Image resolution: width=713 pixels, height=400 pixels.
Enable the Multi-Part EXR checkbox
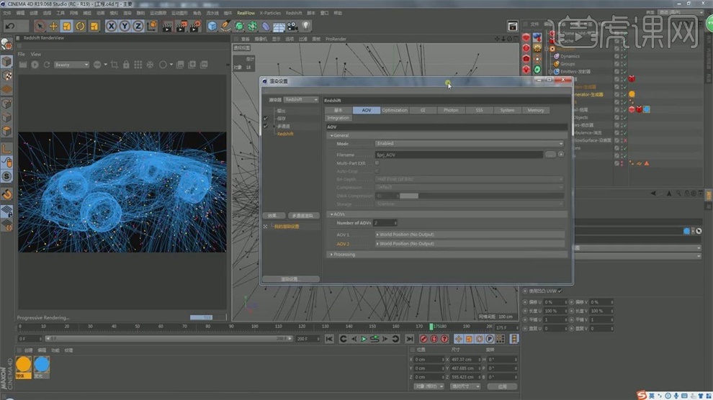[377, 163]
